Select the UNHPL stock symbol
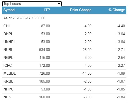This screenshot has height=103, width=128. pyautogui.click(x=10, y=42)
